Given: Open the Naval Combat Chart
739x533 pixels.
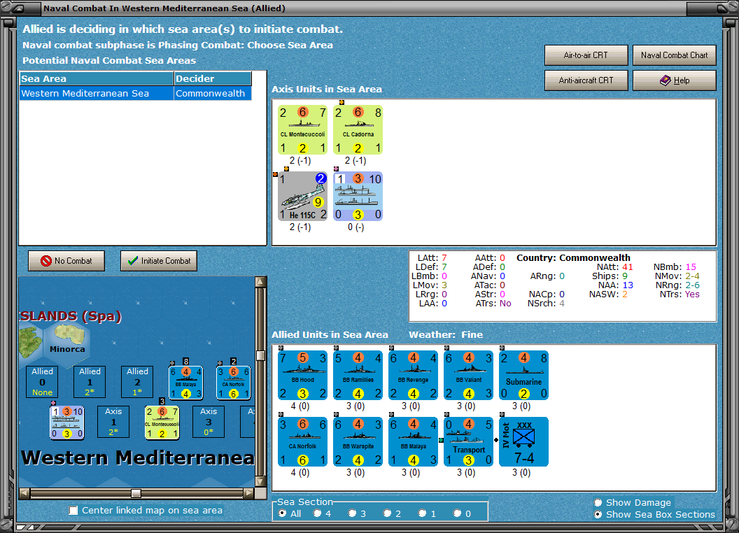Looking at the screenshot, I should coord(675,55).
